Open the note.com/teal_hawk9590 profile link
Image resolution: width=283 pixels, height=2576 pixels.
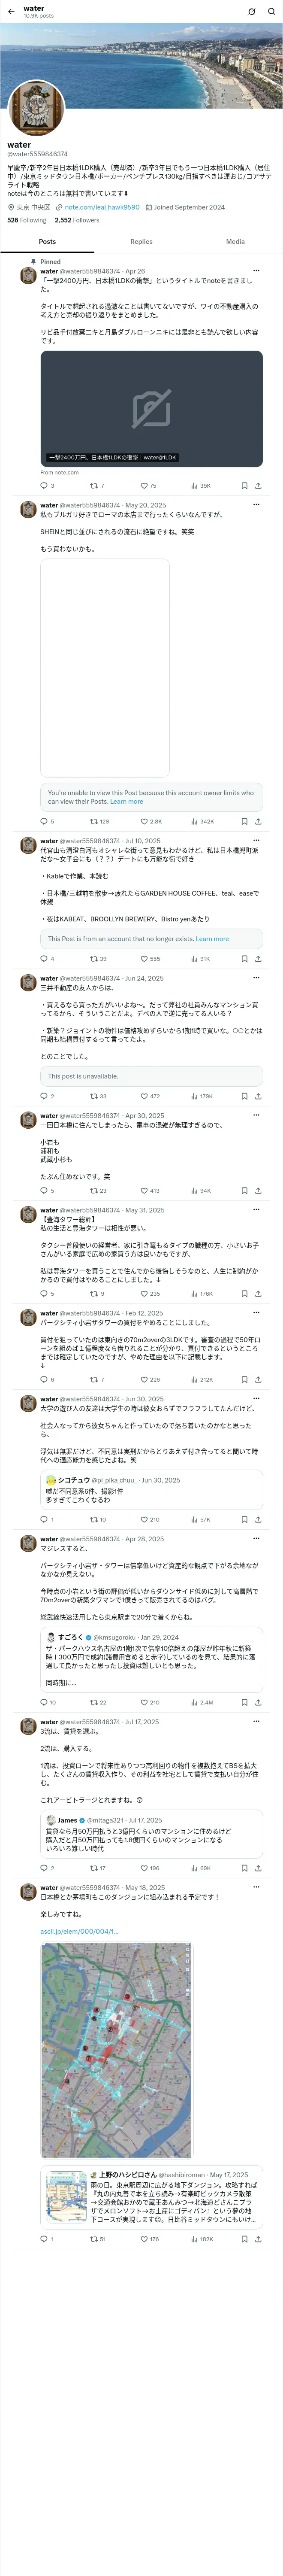(x=102, y=207)
